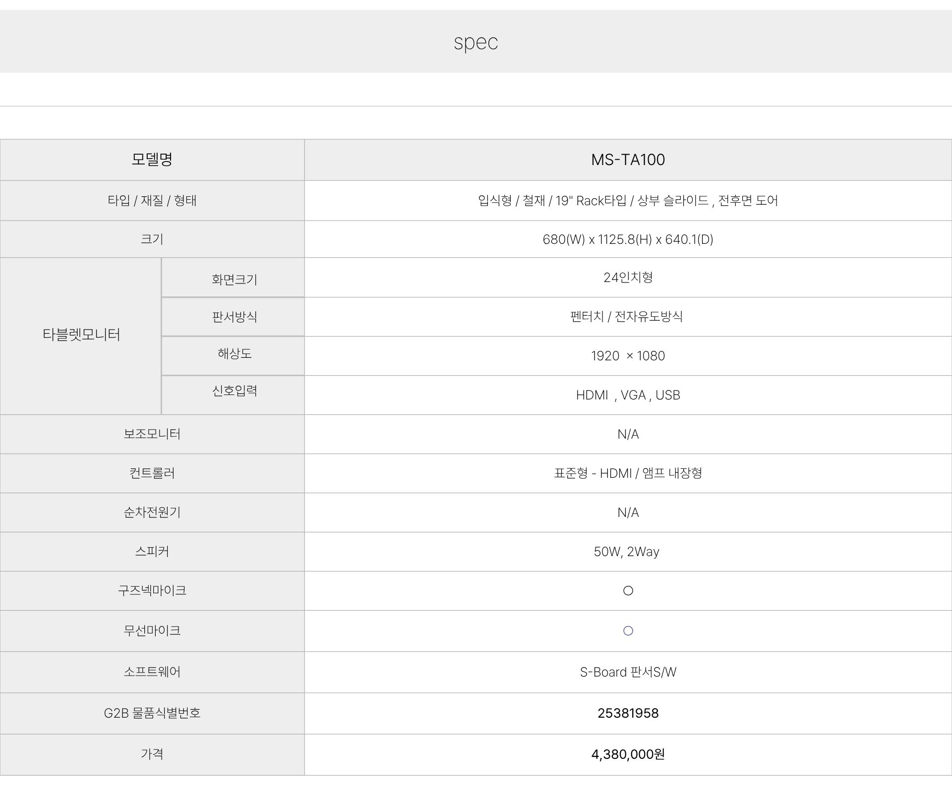Click the N/A value for 순차전원기
Screen dimensions: 952x793
tap(628, 512)
